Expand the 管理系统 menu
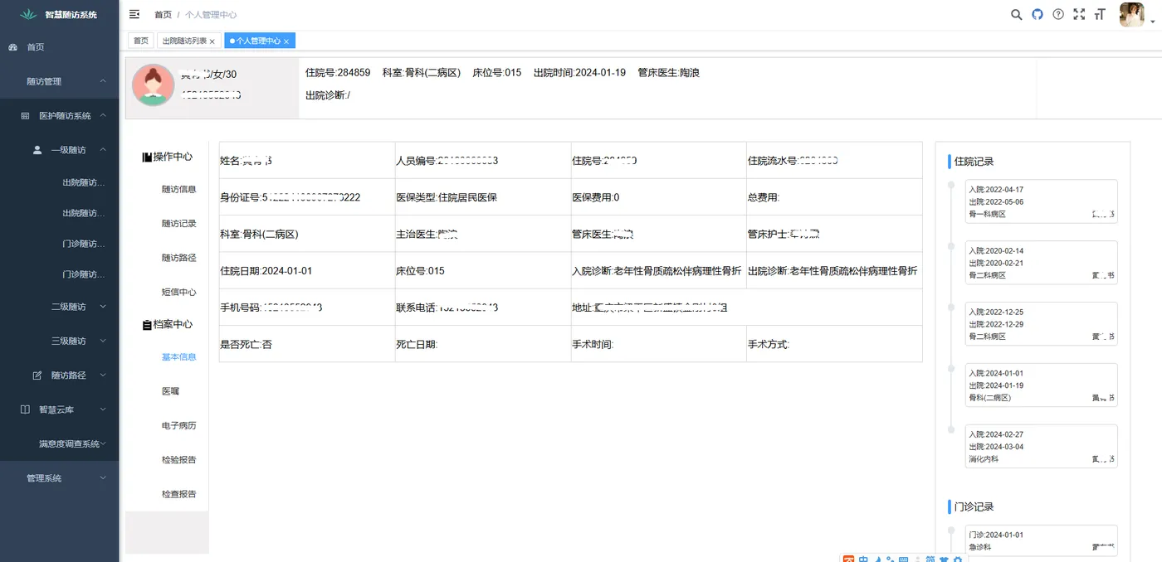 pos(59,477)
